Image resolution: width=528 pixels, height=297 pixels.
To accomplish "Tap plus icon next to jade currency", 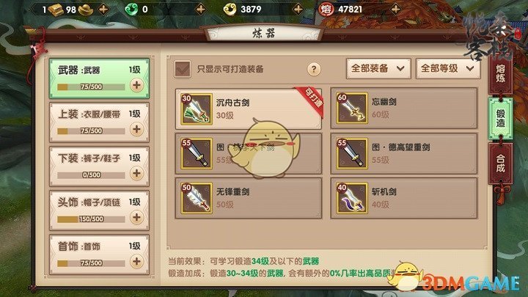I will pyautogui.click(x=201, y=9).
